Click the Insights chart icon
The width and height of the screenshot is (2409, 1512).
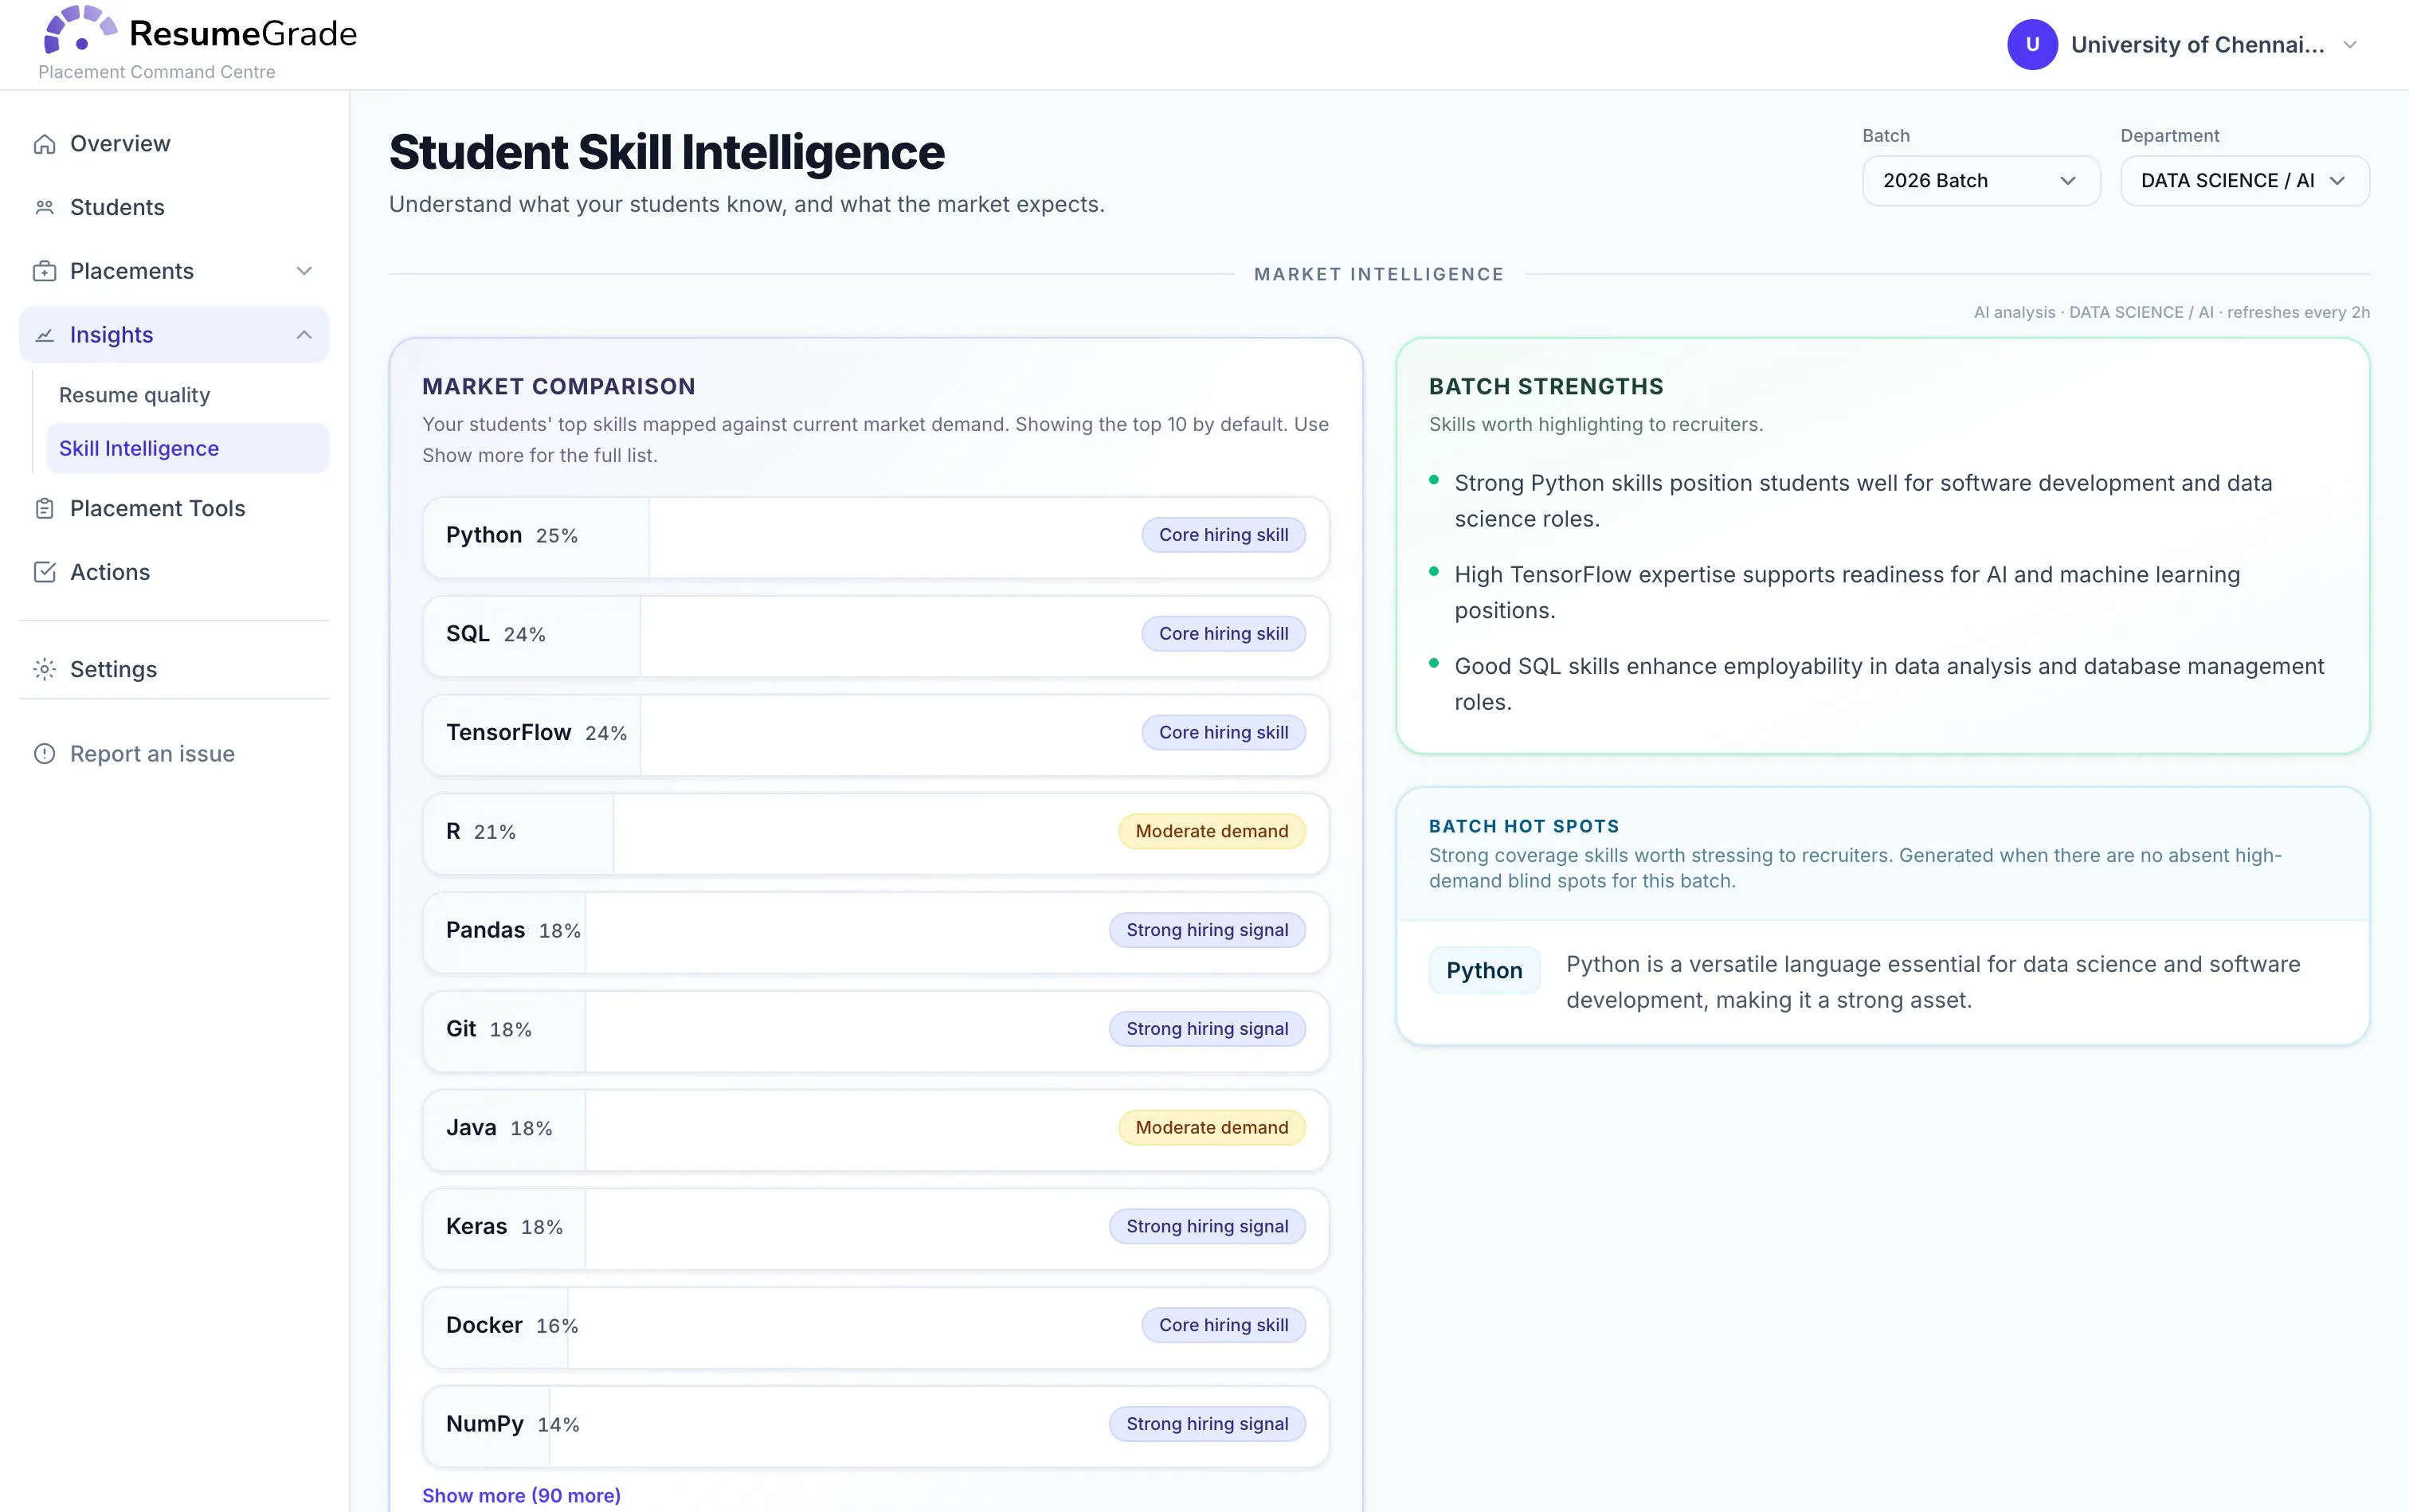point(44,335)
